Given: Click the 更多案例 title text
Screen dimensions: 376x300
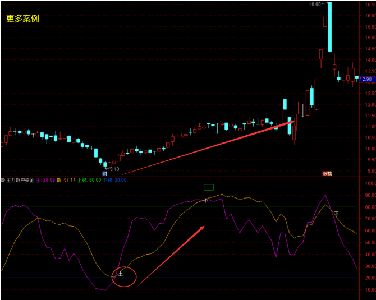Looking at the screenshot, I should point(23,19).
